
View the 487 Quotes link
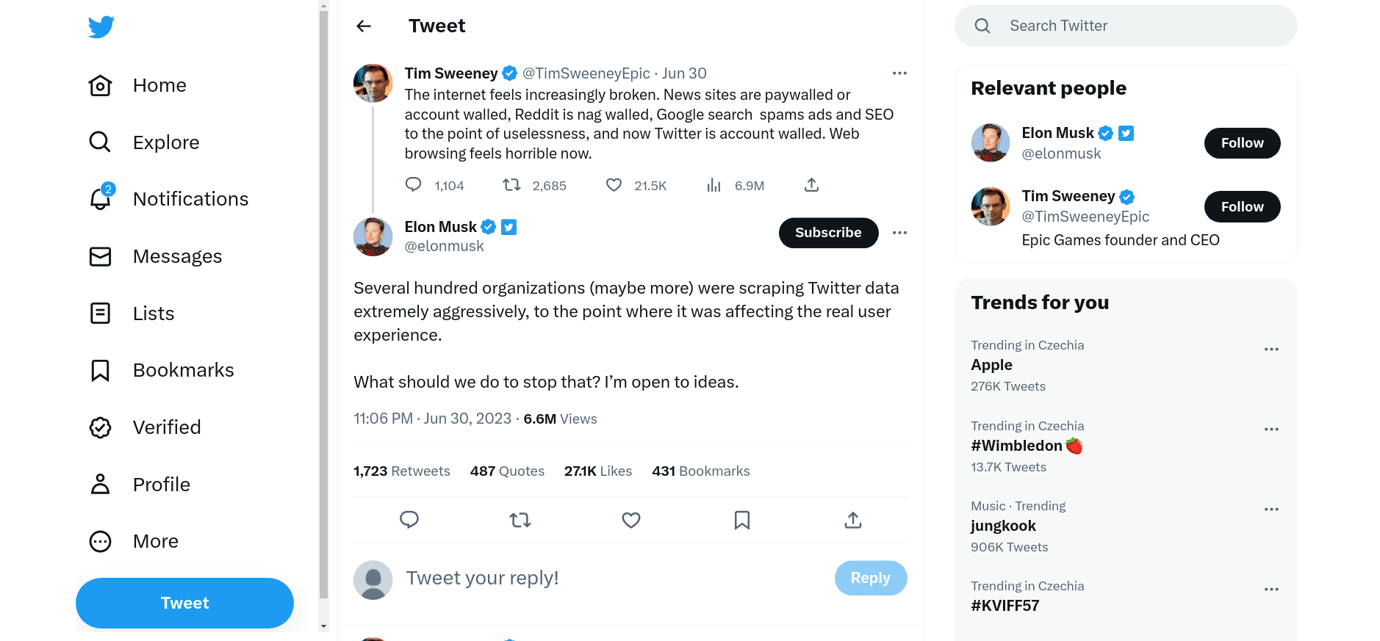(x=507, y=471)
